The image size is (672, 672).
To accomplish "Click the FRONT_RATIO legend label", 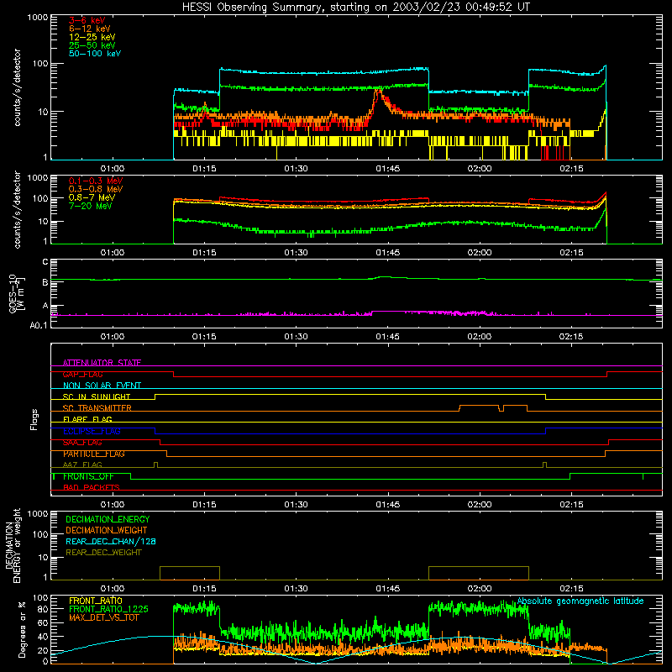I will tap(96, 601).
